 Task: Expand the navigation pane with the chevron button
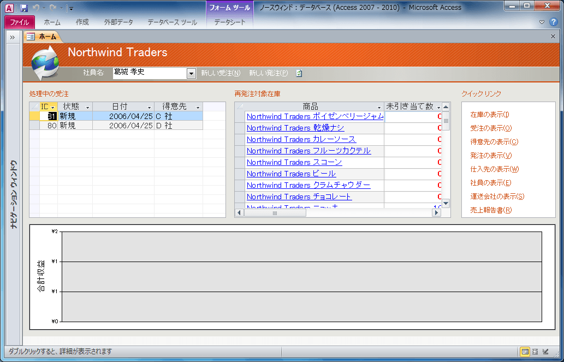(x=12, y=37)
